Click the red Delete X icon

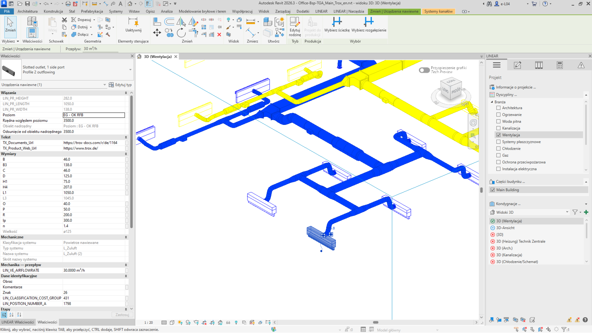[219, 35]
